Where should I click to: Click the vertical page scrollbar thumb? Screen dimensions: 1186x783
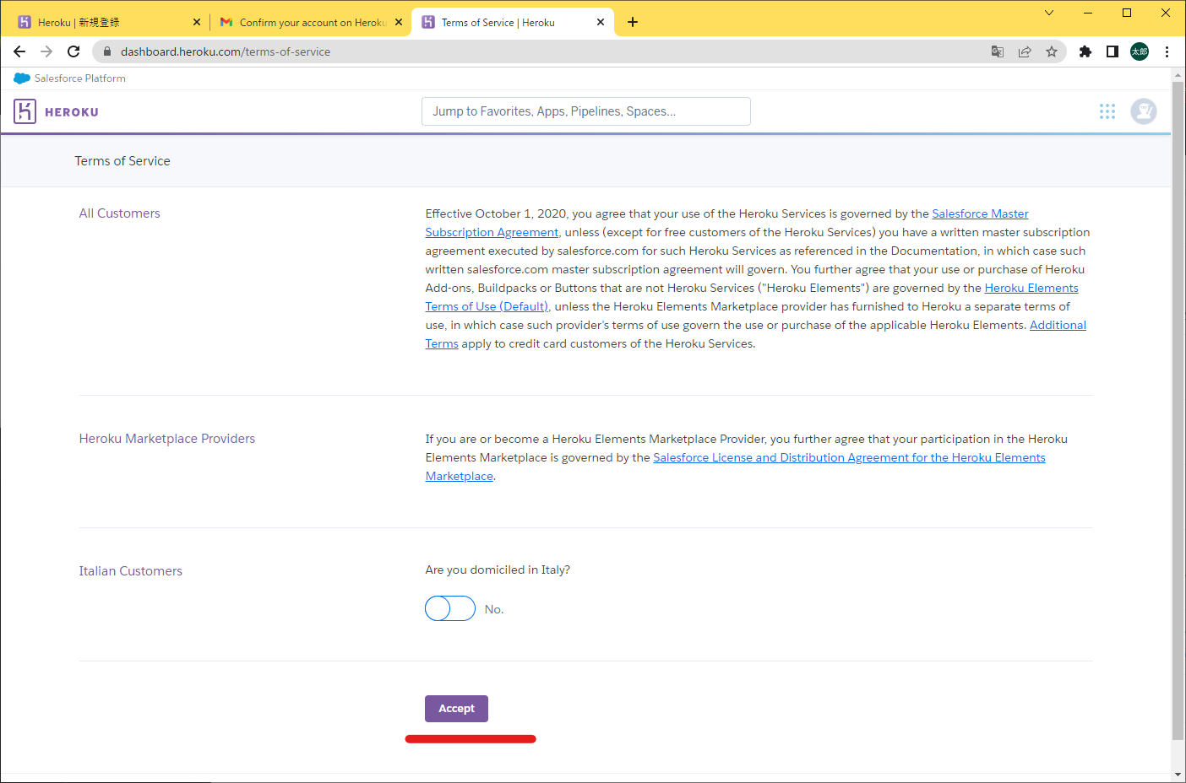pos(1178,411)
